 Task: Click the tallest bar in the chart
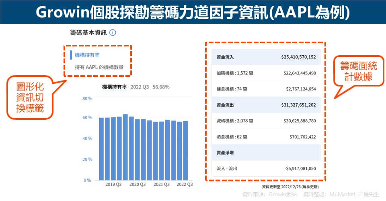pos(125,147)
